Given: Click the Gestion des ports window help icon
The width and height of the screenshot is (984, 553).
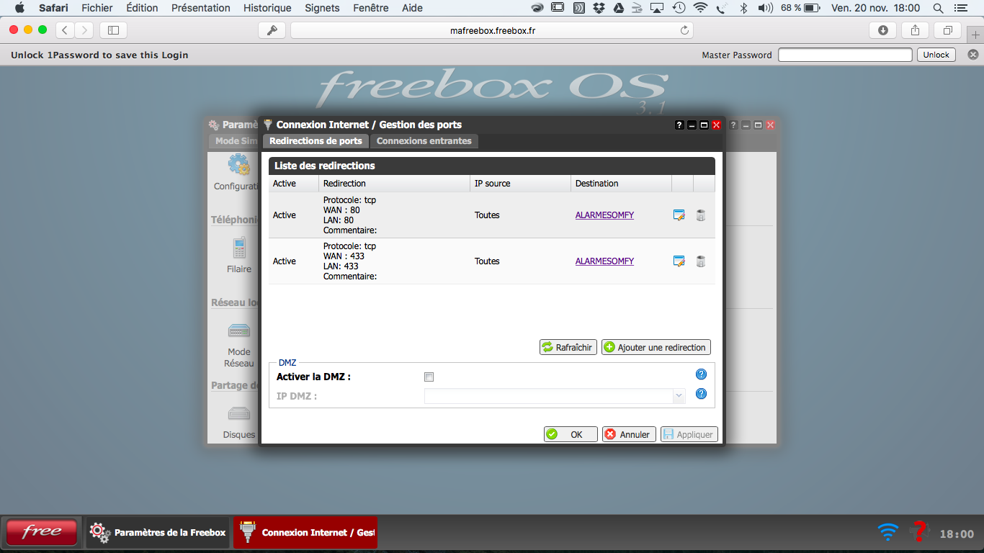Looking at the screenshot, I should point(679,125).
